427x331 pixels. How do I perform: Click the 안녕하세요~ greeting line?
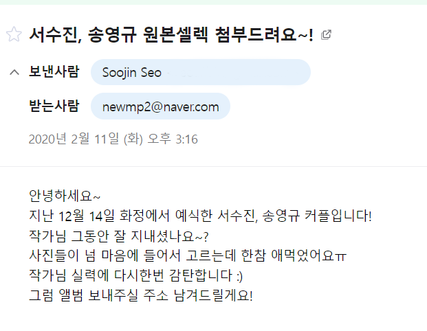pos(65,196)
